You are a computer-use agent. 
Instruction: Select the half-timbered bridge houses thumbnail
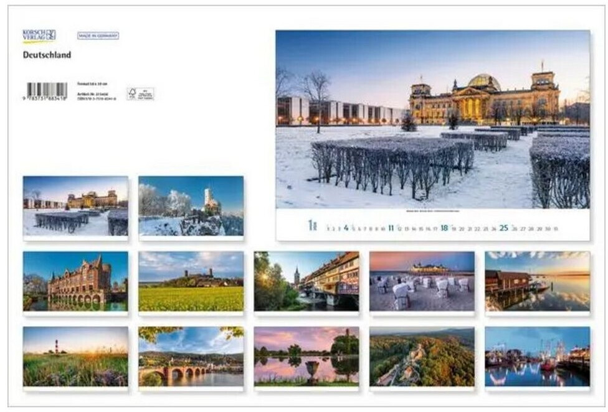306,281
